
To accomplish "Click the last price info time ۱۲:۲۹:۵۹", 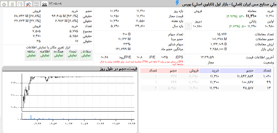I will [x=207, y=57].
